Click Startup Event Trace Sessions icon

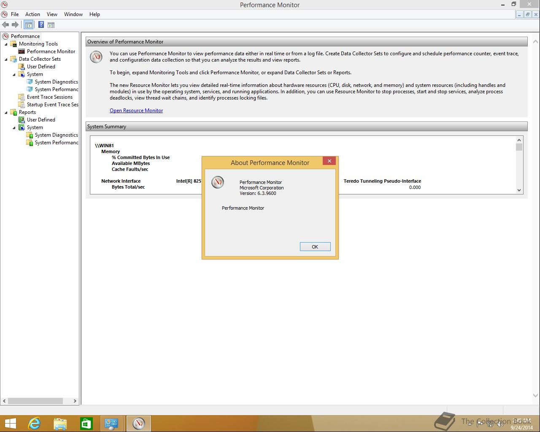click(22, 105)
